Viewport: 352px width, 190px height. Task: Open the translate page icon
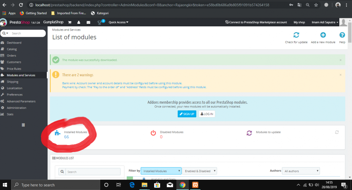pos(299,5)
